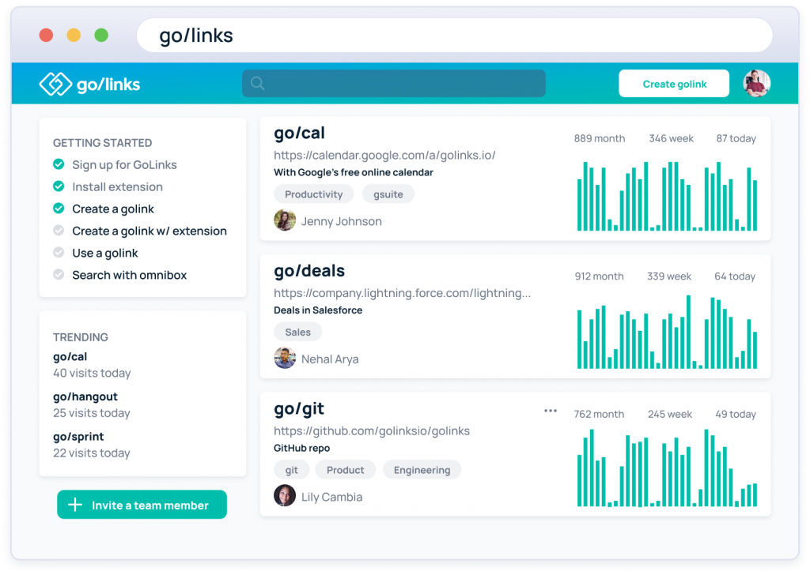This screenshot has width=810, height=575.
Task: Click the '889 month' stat
Action: click(600, 138)
